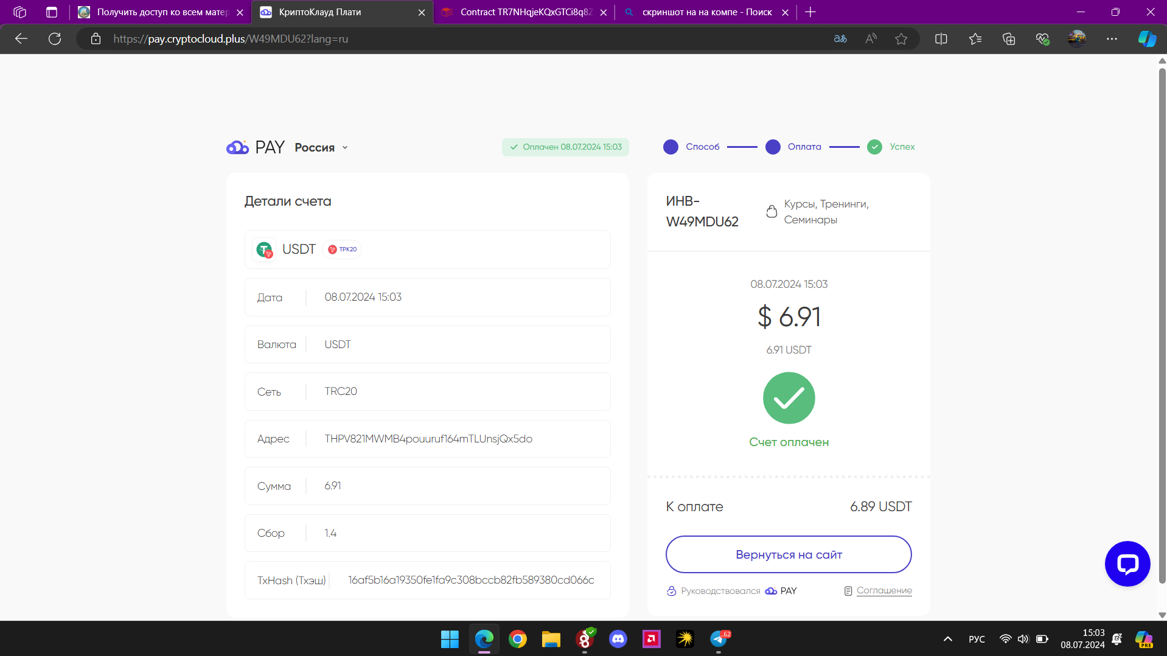Open the CryptoCloud PAY logo

pyautogui.click(x=255, y=147)
